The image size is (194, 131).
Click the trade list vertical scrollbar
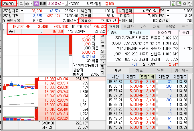tap(191, 91)
